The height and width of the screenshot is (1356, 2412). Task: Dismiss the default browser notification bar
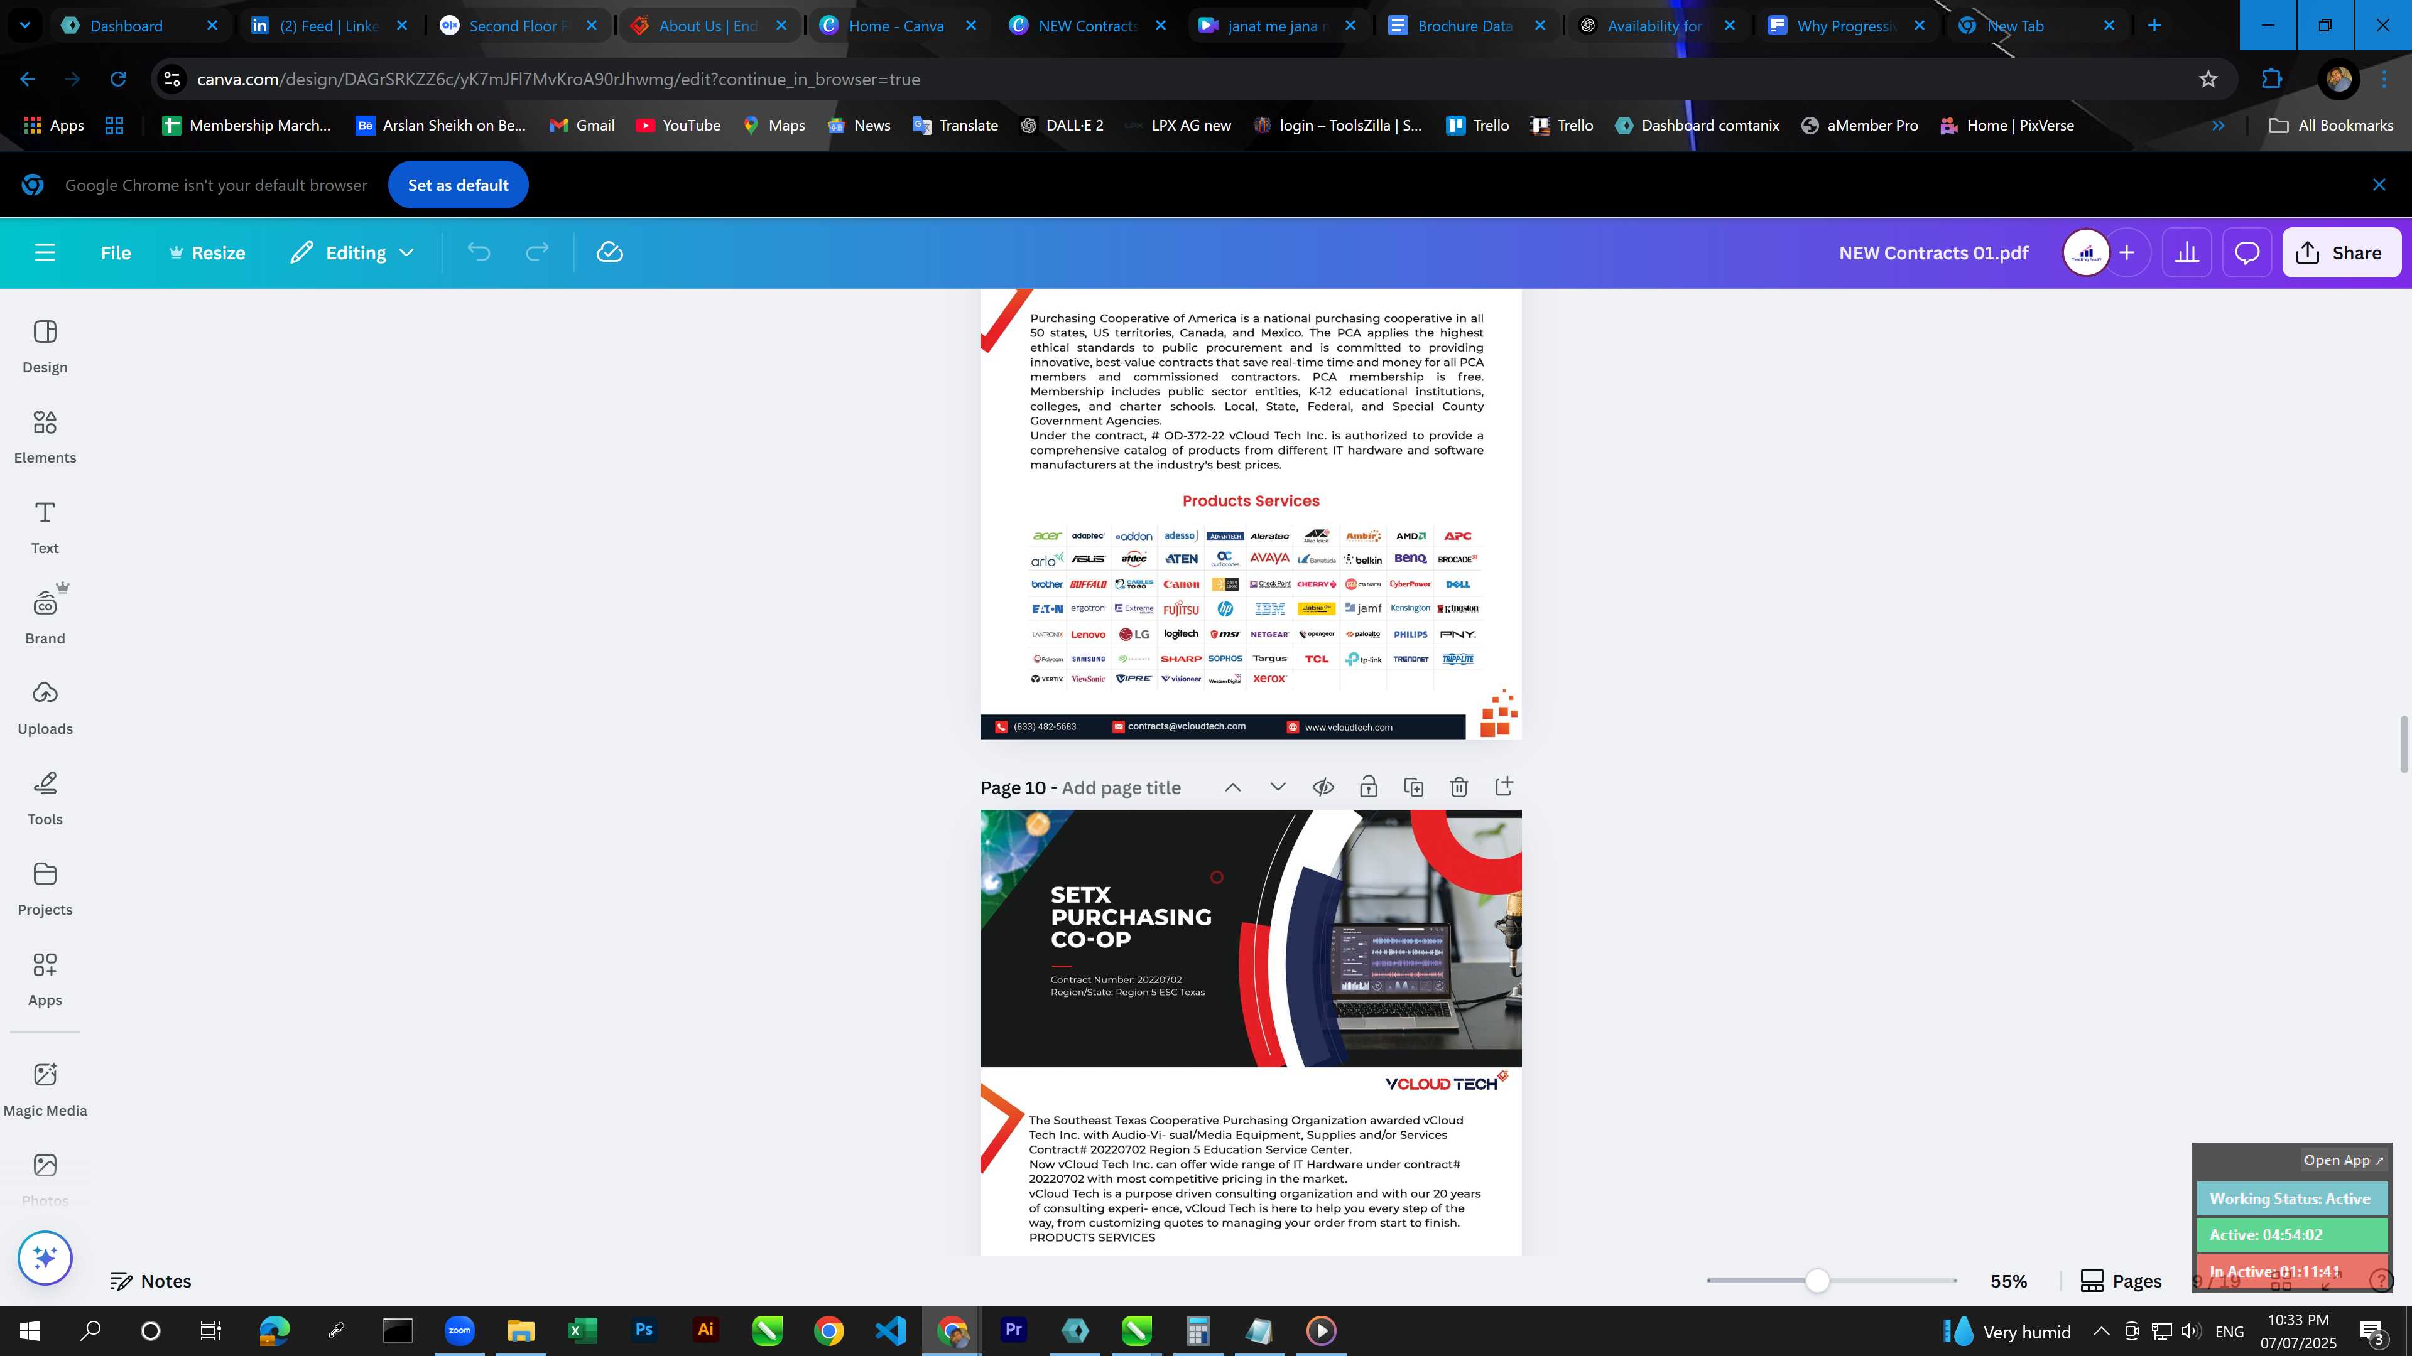pyautogui.click(x=2379, y=185)
